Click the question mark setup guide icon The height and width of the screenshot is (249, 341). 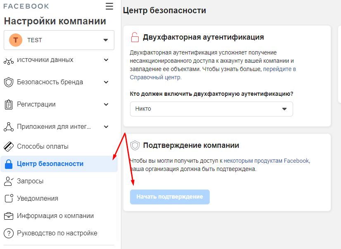(x=9, y=233)
